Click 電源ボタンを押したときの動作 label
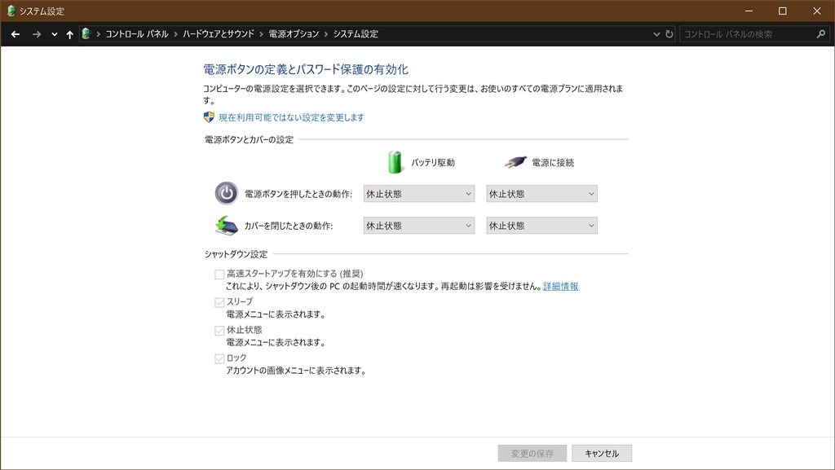 pyautogui.click(x=298, y=194)
